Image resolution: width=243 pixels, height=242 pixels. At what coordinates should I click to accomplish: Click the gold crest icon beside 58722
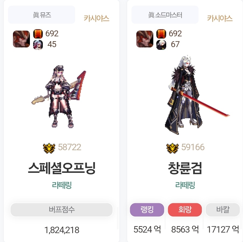coord(49,148)
